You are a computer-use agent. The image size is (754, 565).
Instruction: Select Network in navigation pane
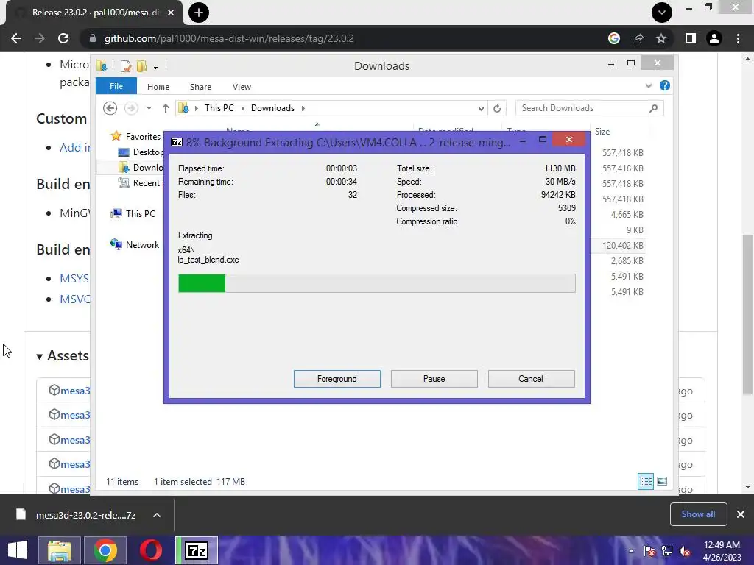pos(142,244)
